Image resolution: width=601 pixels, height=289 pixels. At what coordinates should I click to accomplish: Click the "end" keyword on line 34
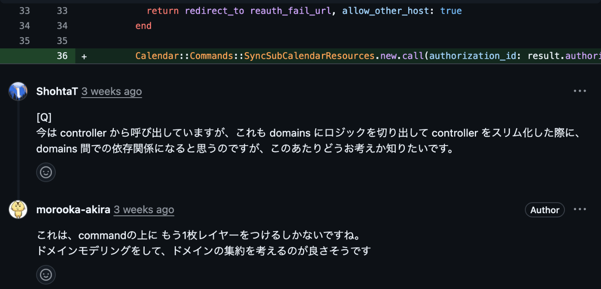143,26
